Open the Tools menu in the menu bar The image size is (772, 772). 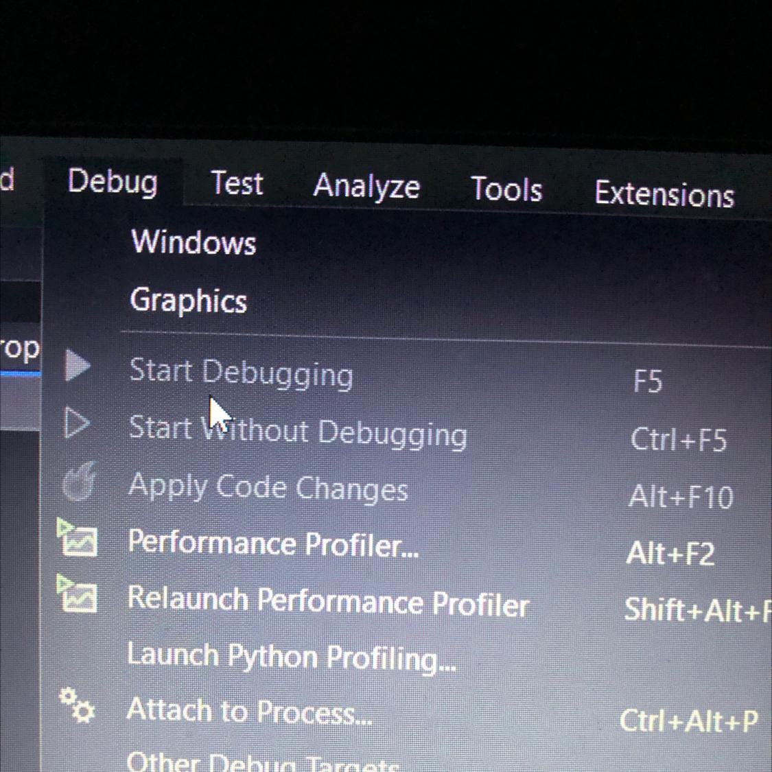tap(506, 189)
